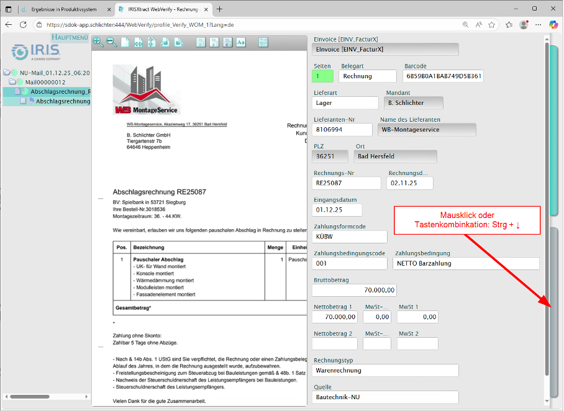Close IRISXtract WebVerify tab

(206, 9)
